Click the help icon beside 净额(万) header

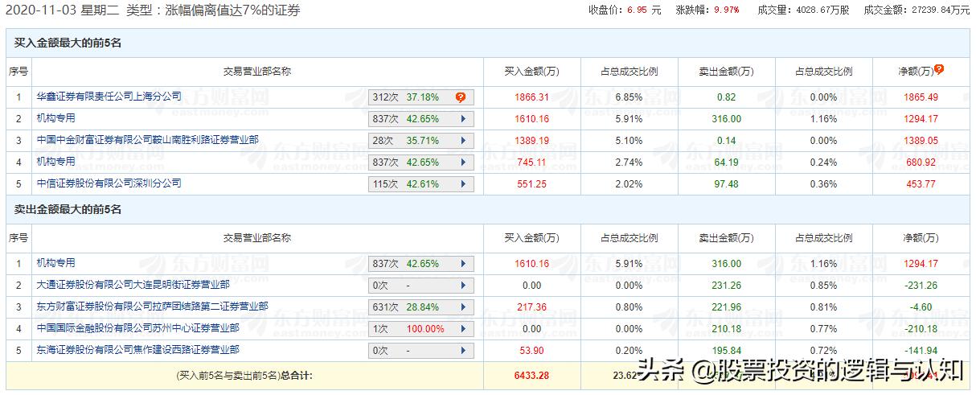click(939, 70)
